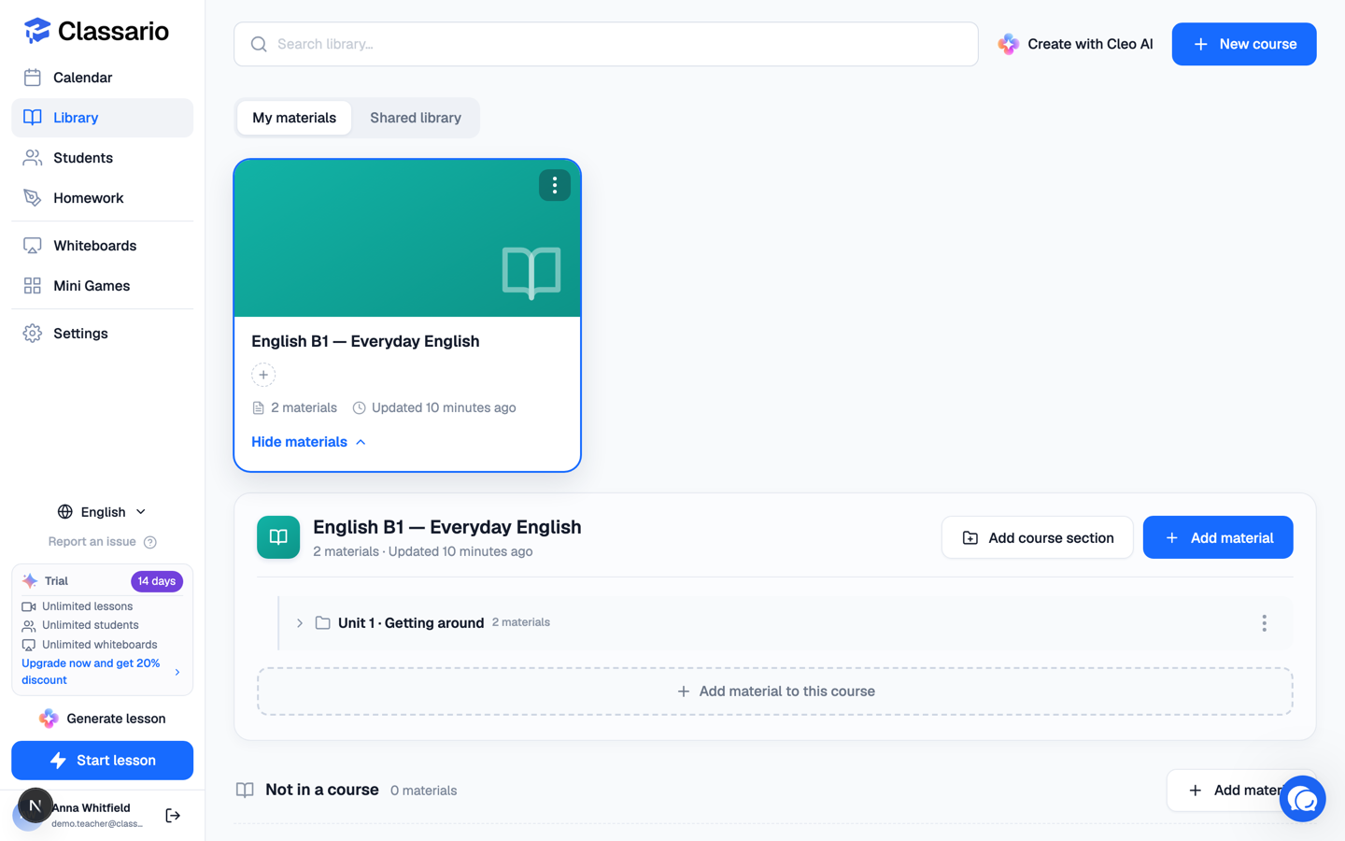This screenshot has width=1345, height=841.
Task: Click the Not in a course heading
Action: [x=322, y=790]
